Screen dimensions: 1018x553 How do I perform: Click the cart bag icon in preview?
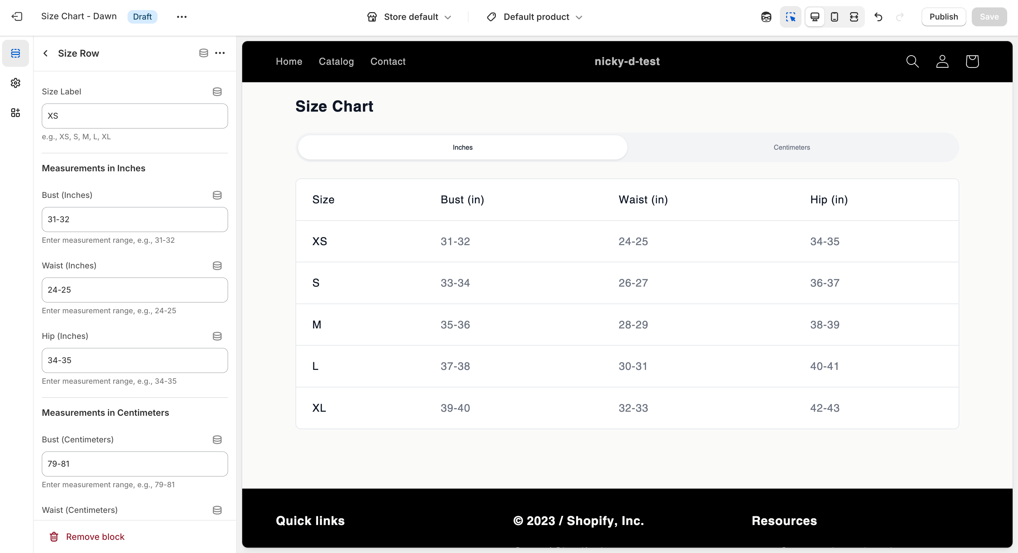(x=972, y=62)
